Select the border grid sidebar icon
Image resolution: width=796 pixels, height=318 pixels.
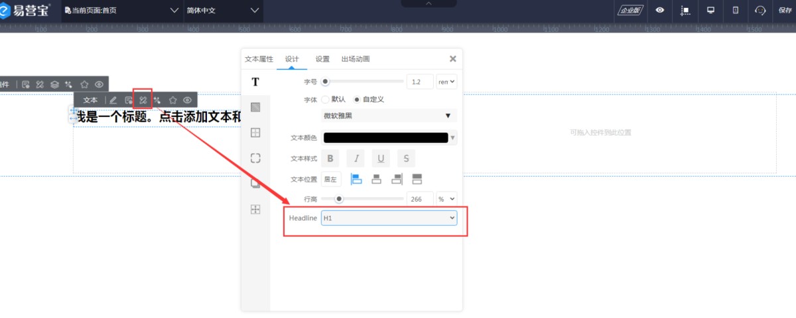[255, 133]
